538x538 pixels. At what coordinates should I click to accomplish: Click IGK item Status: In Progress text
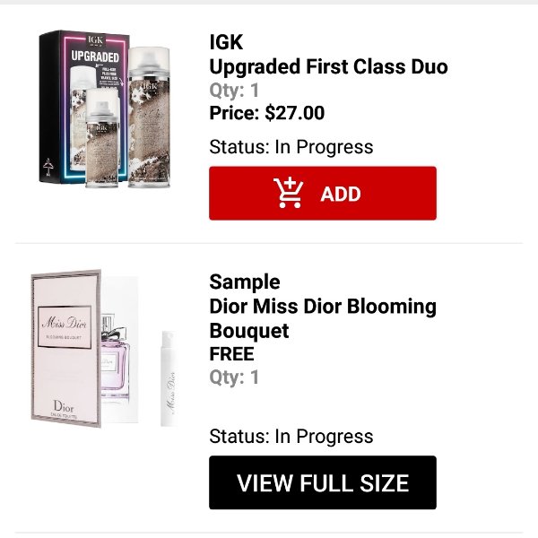pos(291,147)
